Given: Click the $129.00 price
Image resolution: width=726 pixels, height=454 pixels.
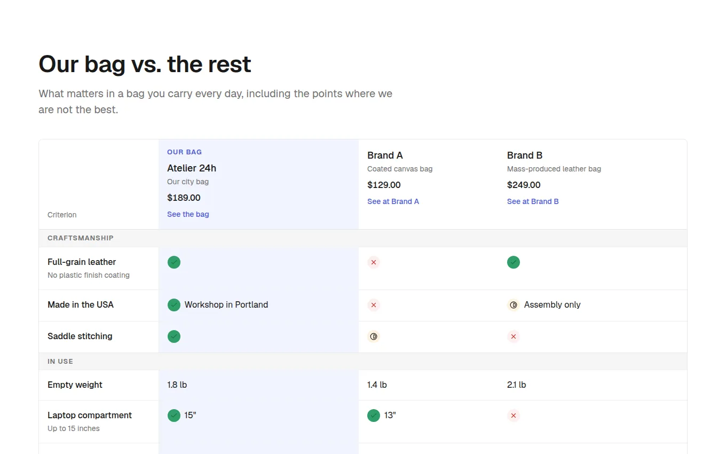Looking at the screenshot, I should point(384,185).
